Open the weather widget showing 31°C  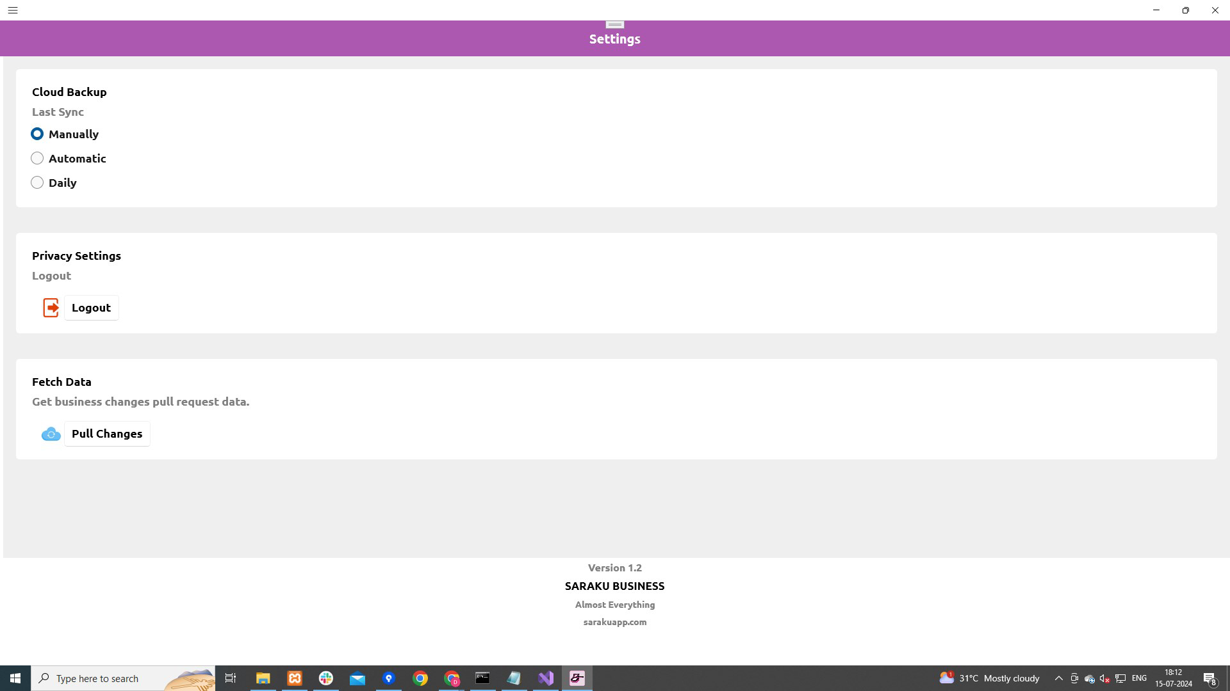pos(989,678)
